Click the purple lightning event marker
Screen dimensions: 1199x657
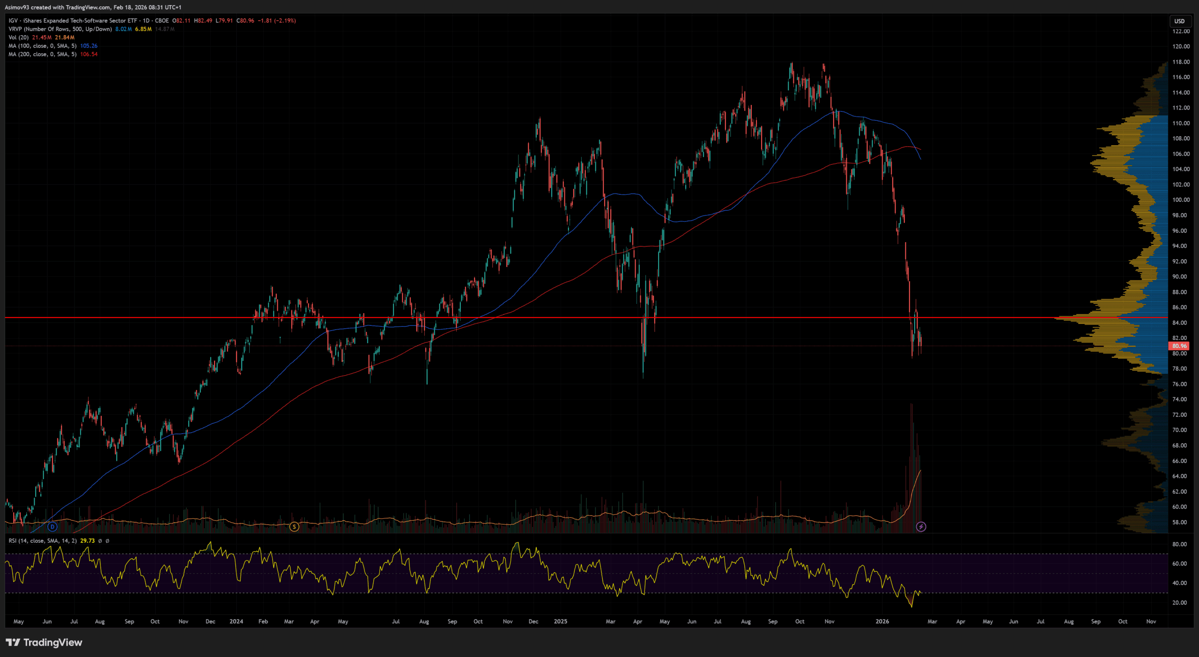point(921,527)
